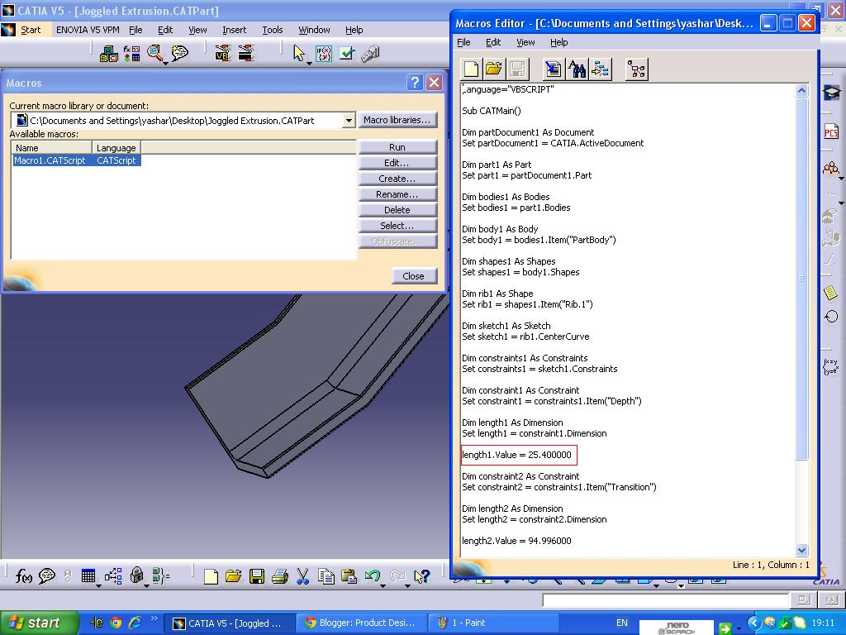The image size is (846, 635).
Task: Open the Macro libraries dialog
Action: click(398, 119)
